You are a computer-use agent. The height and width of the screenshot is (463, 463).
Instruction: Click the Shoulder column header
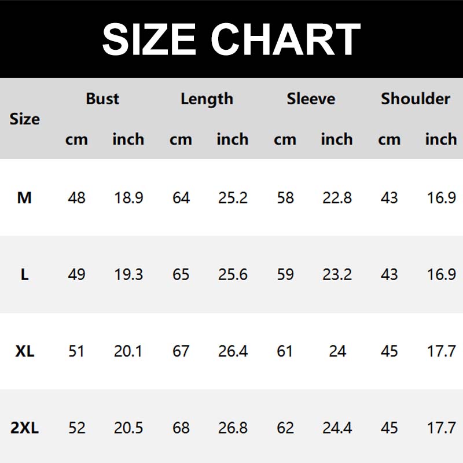click(415, 99)
